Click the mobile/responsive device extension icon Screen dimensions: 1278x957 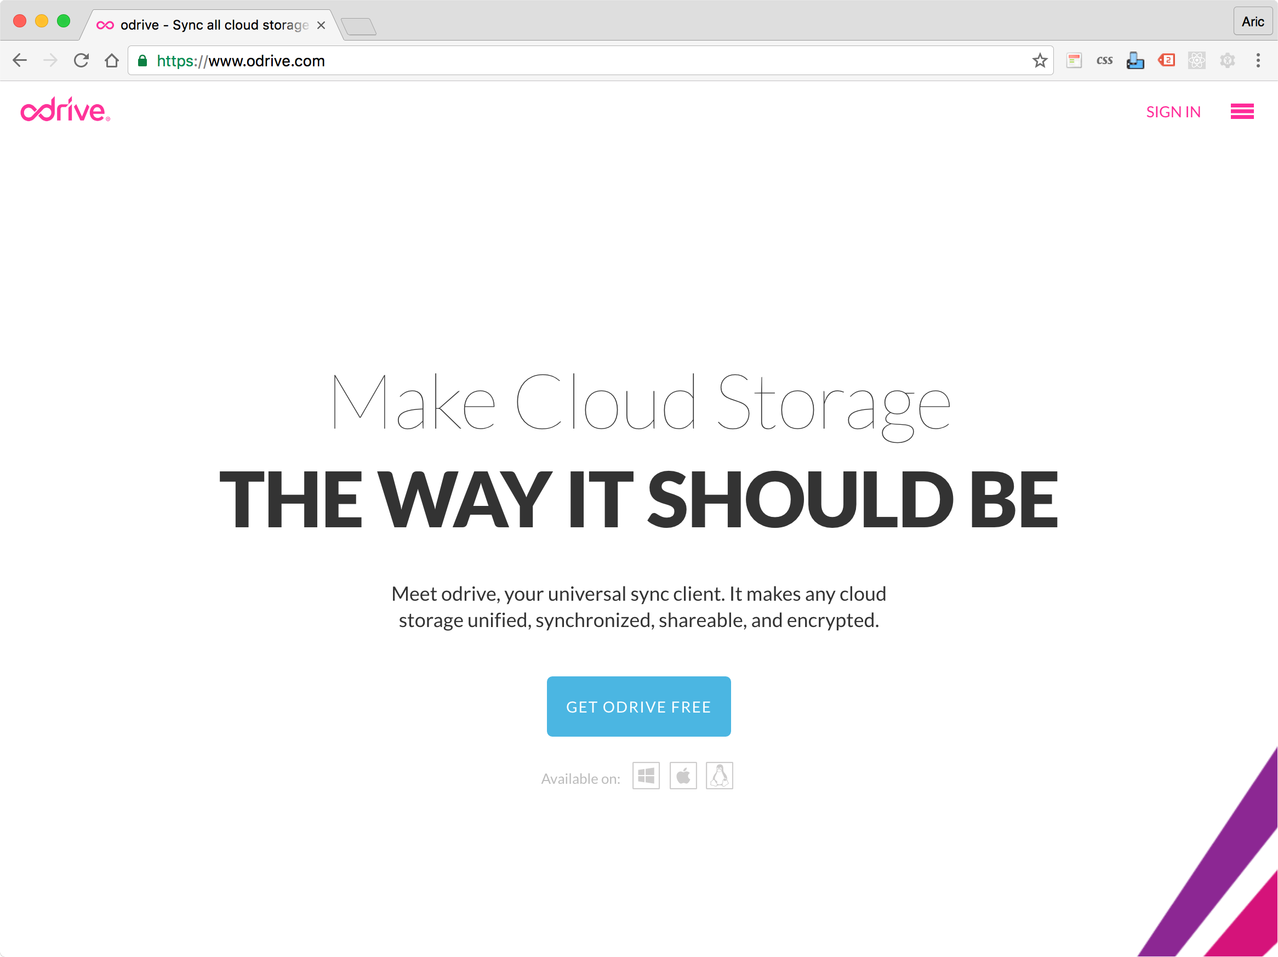(1135, 61)
